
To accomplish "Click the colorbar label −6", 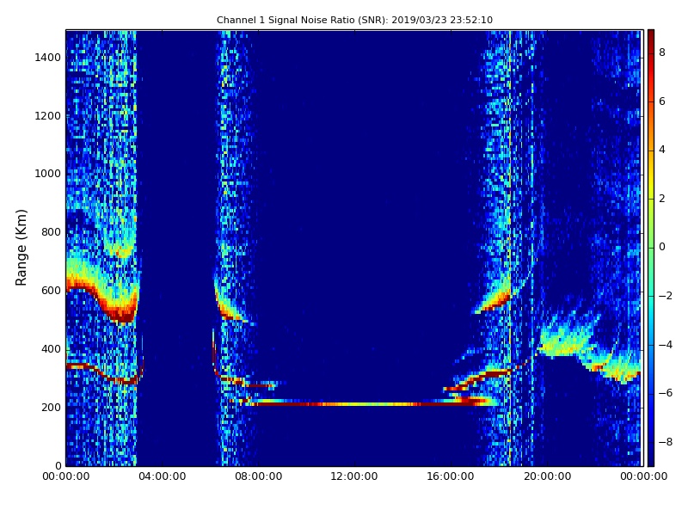I will point(665,393).
